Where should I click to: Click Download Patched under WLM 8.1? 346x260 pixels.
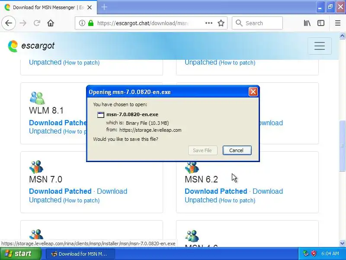pos(58,123)
